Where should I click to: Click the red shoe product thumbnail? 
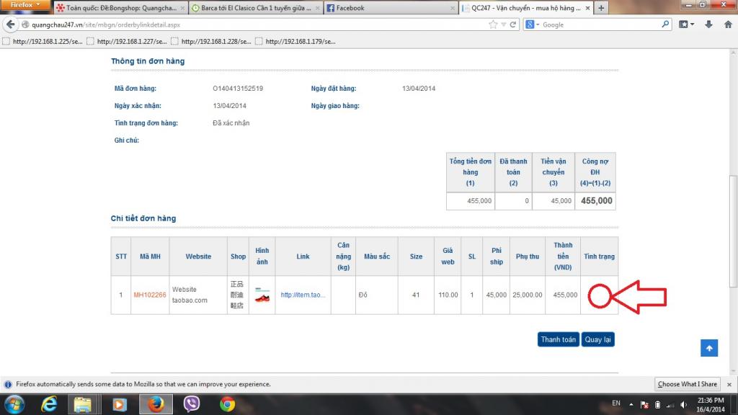262,295
